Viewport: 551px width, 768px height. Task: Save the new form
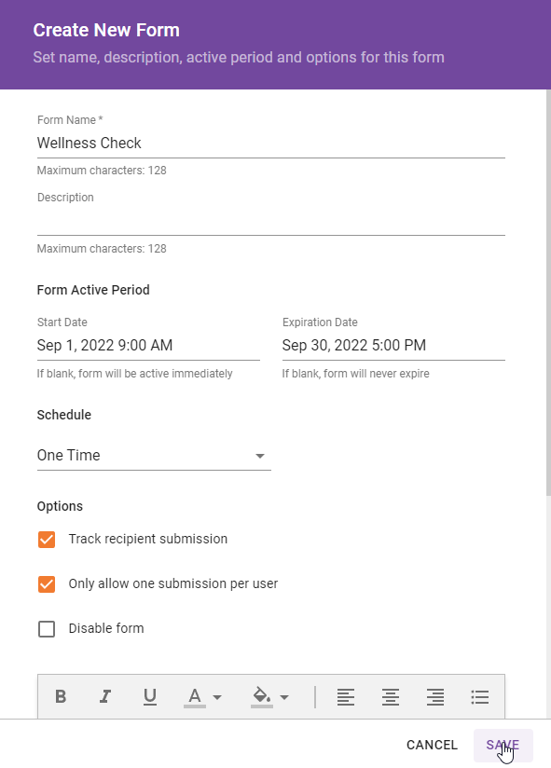click(x=503, y=745)
